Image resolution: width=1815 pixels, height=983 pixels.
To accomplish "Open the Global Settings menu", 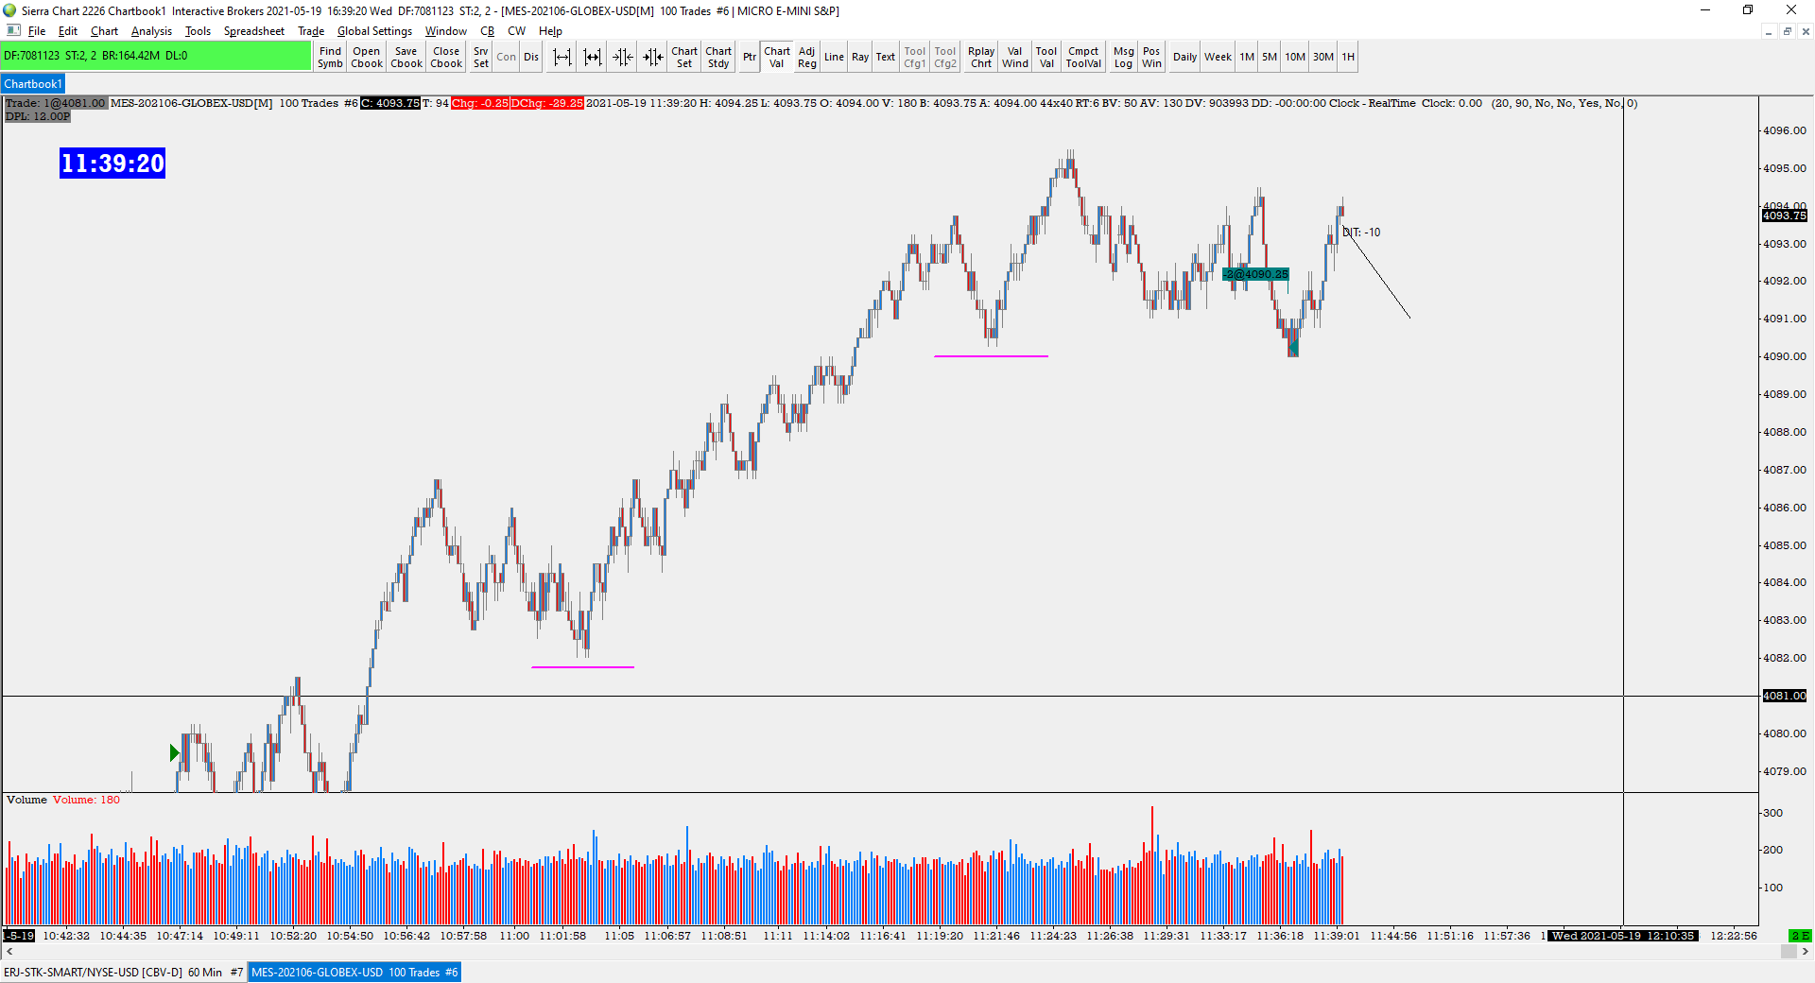I will [374, 31].
